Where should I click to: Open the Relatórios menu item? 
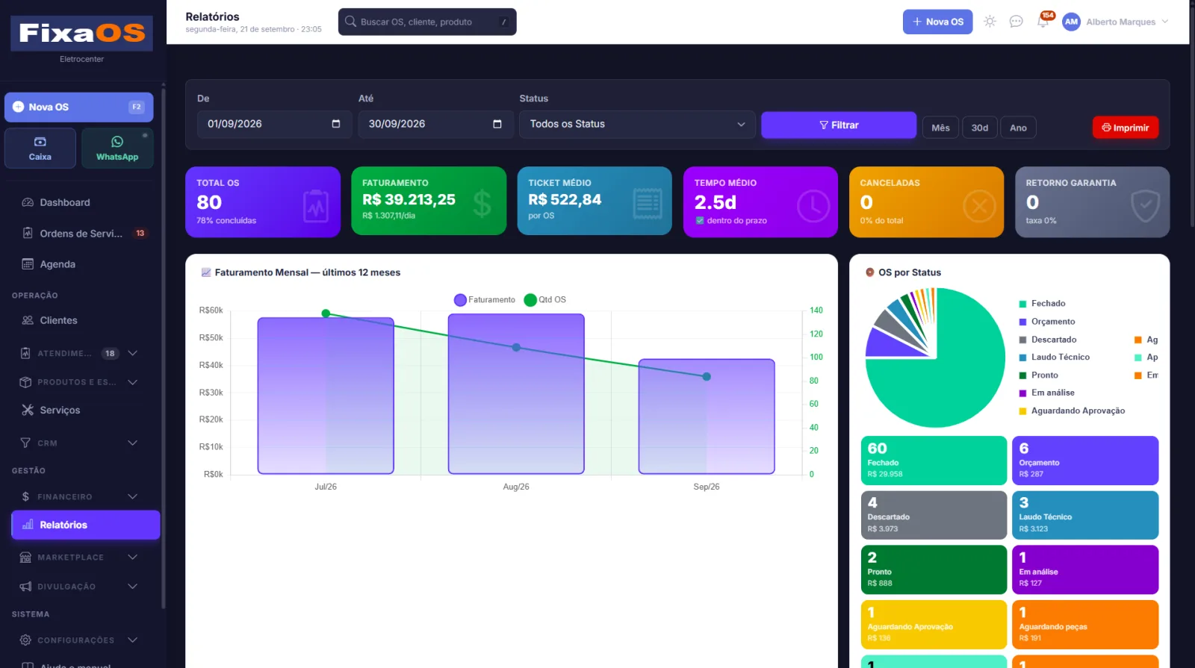[86, 525]
